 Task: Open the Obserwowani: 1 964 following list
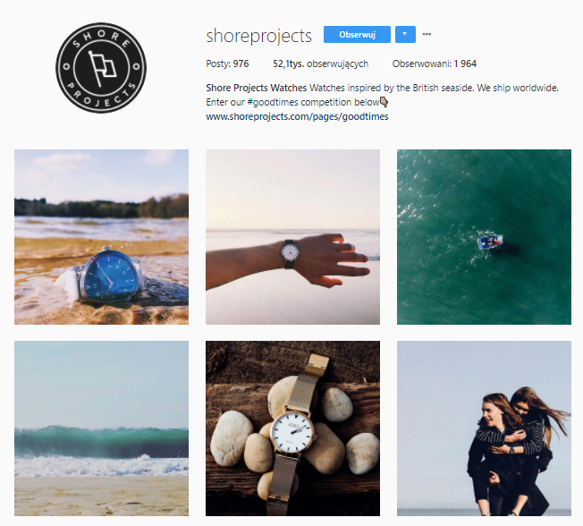435,64
